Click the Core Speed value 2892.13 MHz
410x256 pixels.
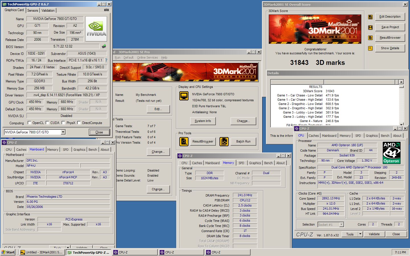click(x=331, y=198)
